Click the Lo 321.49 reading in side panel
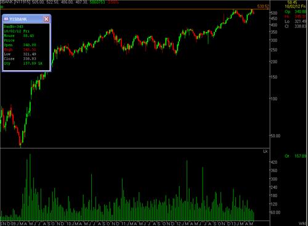Screen dimensions: 308x226 tap(295, 22)
